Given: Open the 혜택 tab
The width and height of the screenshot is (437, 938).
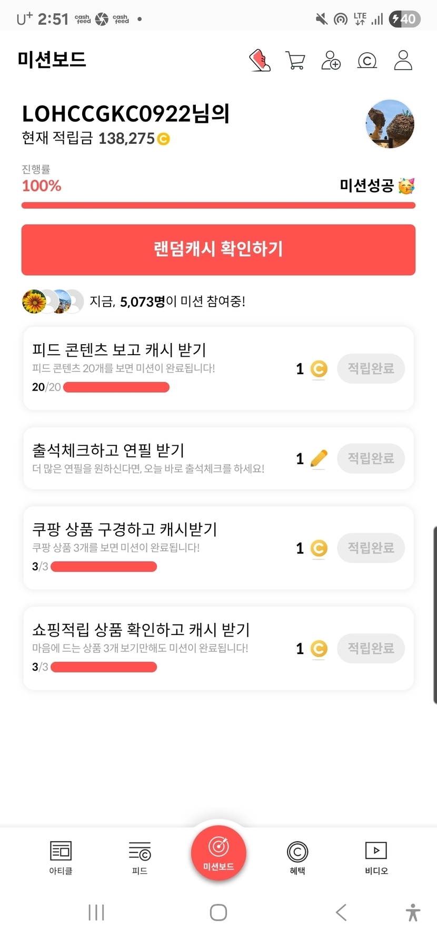Looking at the screenshot, I should (297, 857).
